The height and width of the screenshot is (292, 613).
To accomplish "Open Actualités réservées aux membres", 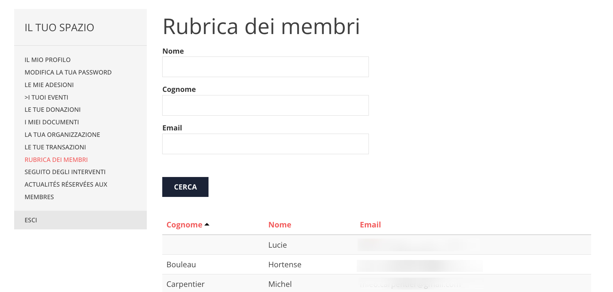I will click(66, 184).
